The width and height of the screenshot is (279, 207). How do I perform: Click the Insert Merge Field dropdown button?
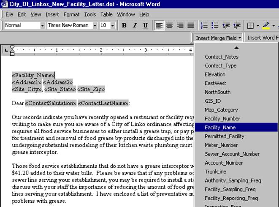tap(218, 38)
